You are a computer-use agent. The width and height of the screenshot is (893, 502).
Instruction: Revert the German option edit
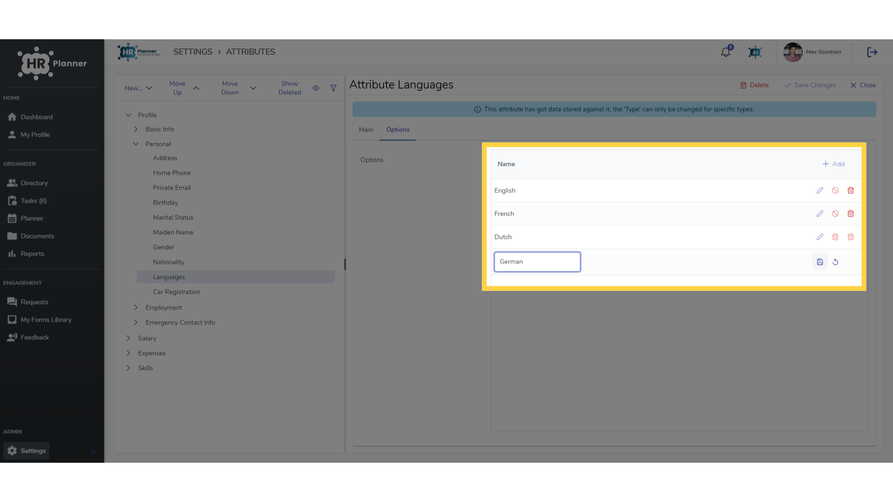coord(835,262)
